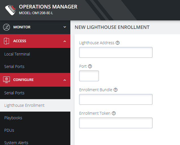Open help icon next to Port
180x145 pixels.
pyautogui.click(x=90, y=66)
